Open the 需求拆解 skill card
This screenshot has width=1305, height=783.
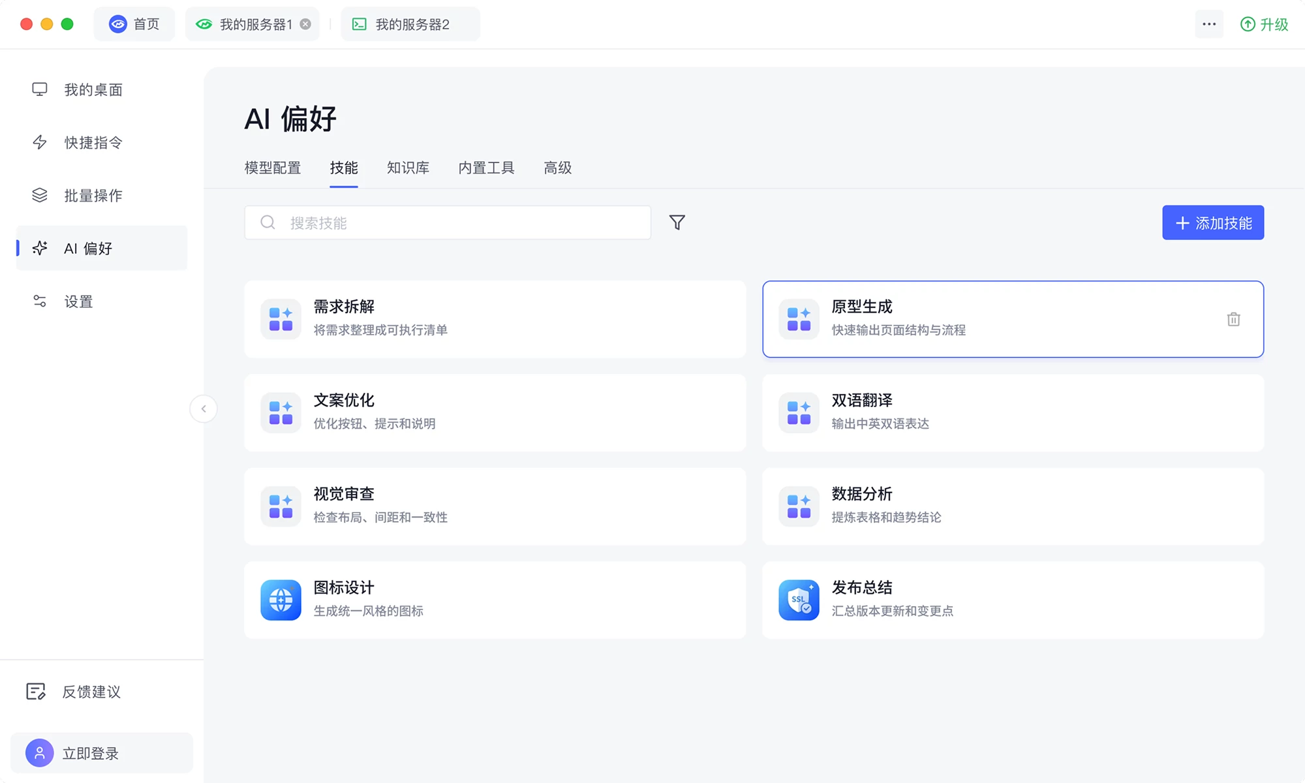(x=495, y=319)
